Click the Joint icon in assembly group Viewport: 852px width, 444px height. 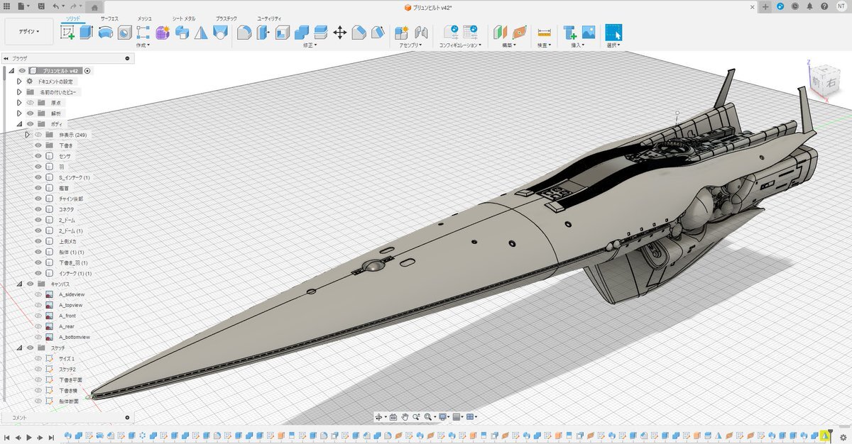pyautogui.click(x=421, y=32)
